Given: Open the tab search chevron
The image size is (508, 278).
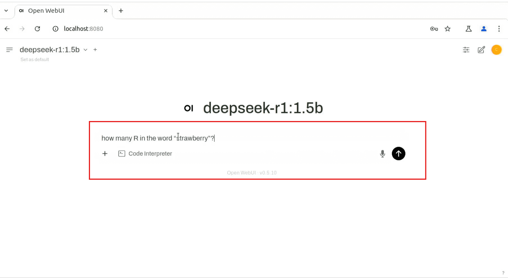Looking at the screenshot, I should 6,11.
